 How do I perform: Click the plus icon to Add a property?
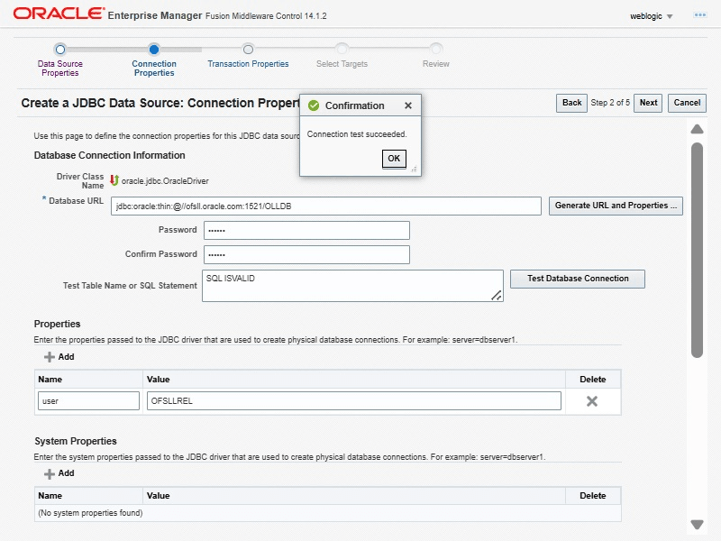50,357
